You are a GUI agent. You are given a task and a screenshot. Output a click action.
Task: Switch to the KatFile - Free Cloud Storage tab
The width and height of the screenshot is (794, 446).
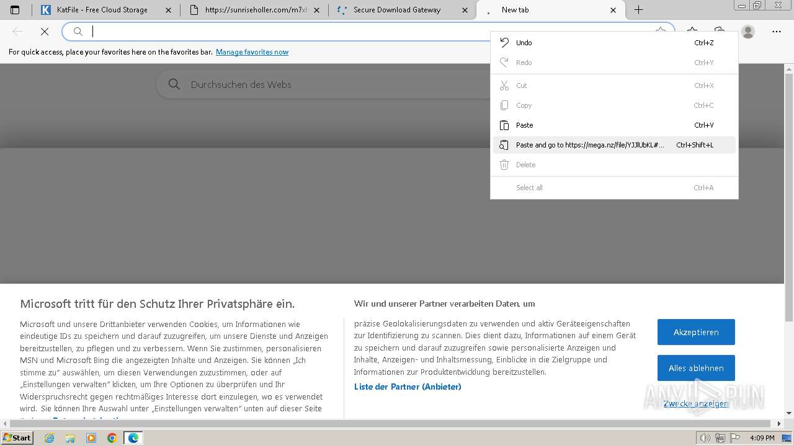pos(105,10)
